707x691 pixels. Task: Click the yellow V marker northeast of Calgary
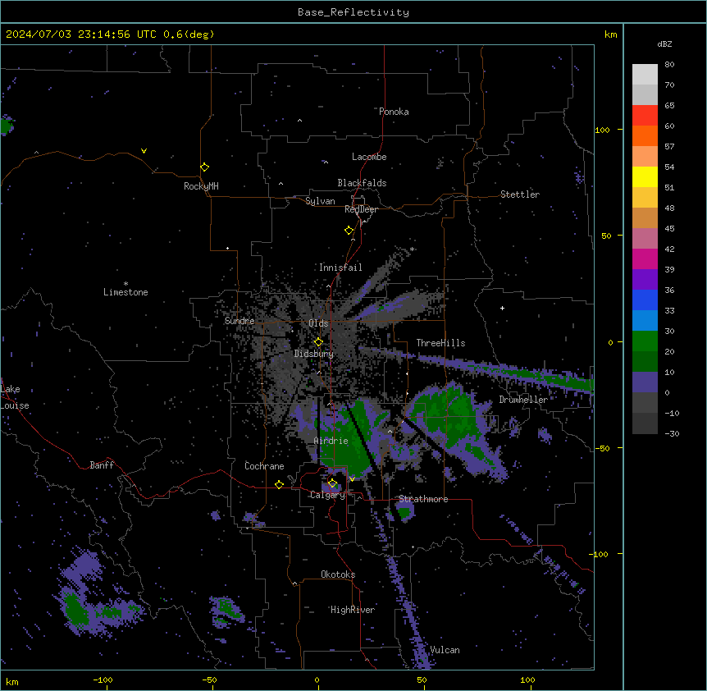352,478
